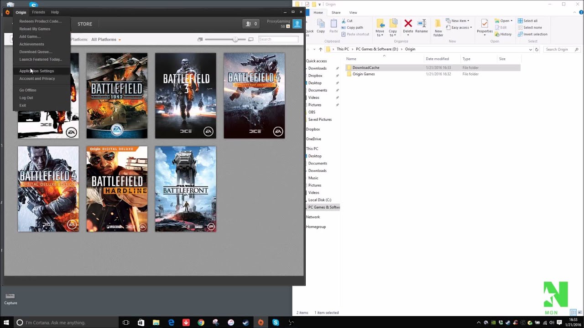The width and height of the screenshot is (584, 328).
Task: Select the Battlefield Hardline game tile
Action: (117, 189)
